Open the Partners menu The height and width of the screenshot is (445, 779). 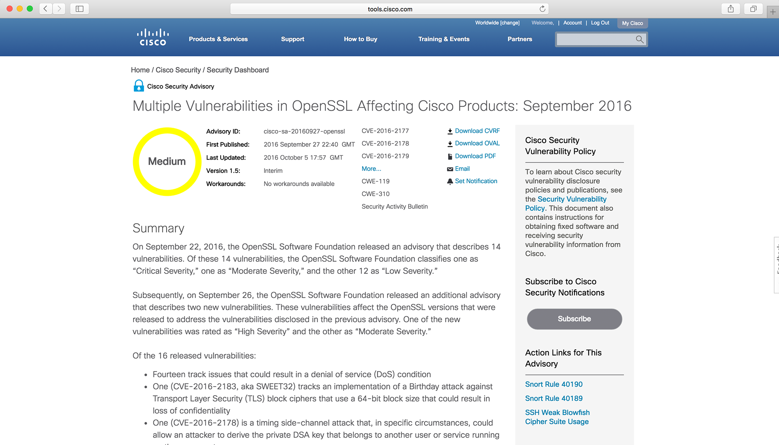tap(520, 39)
